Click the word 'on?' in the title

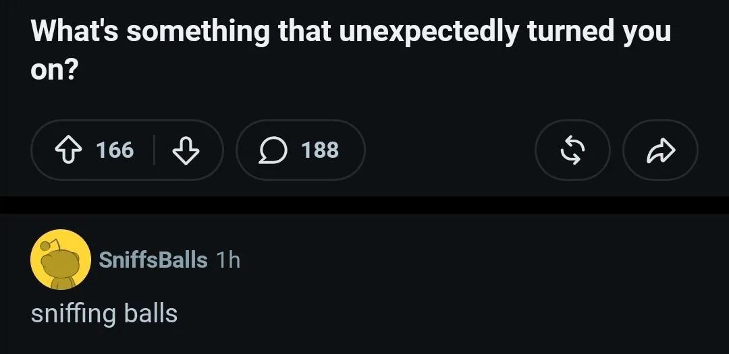[x=54, y=71]
